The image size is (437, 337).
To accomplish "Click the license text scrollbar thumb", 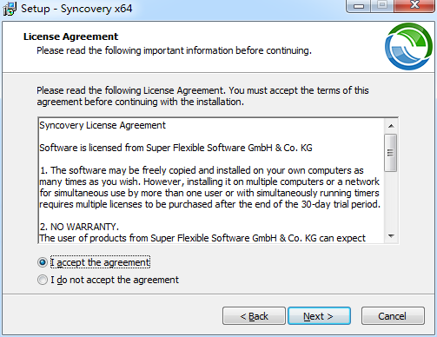I will point(391,153).
